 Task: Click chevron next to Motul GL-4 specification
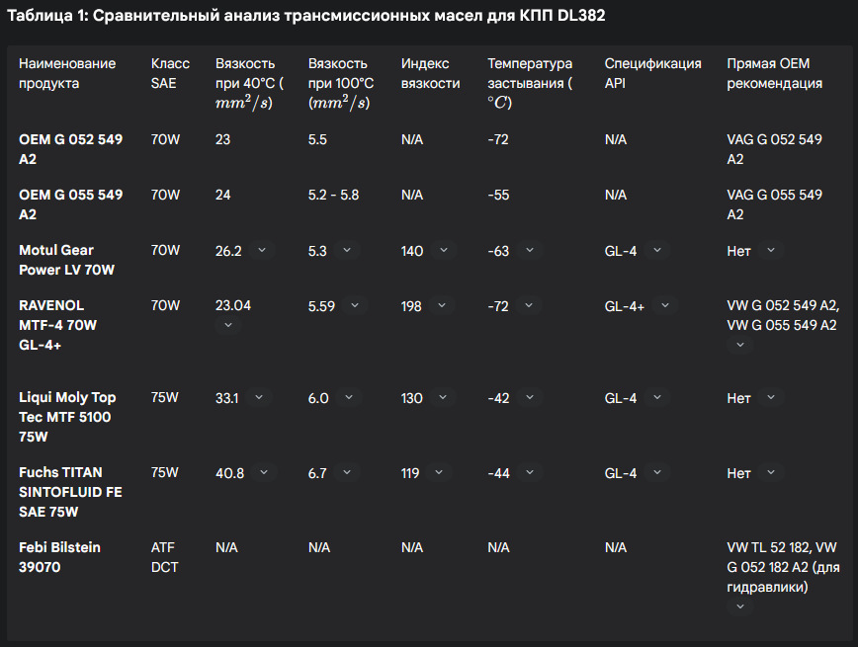click(656, 251)
